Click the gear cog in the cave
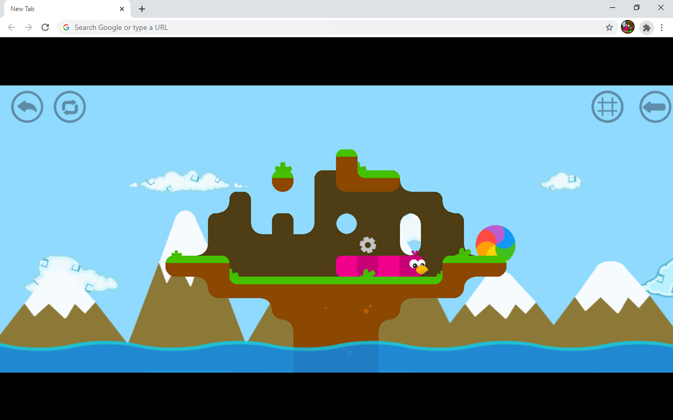This screenshot has height=420, width=673. pos(368,245)
